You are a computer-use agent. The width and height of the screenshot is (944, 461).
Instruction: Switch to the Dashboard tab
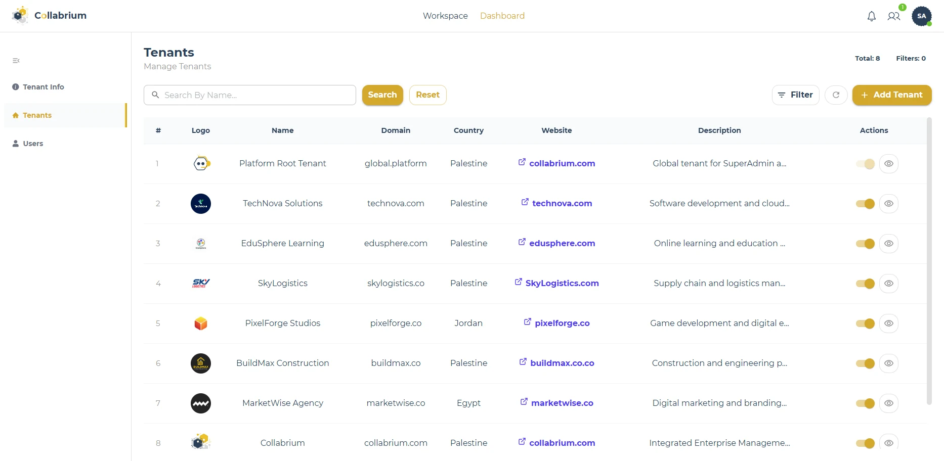point(502,16)
